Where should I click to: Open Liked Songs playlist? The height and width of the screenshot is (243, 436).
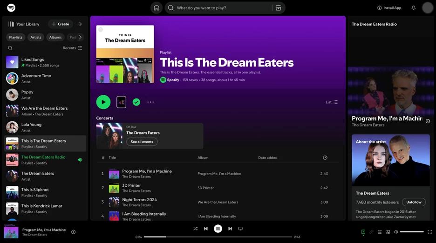(45, 62)
